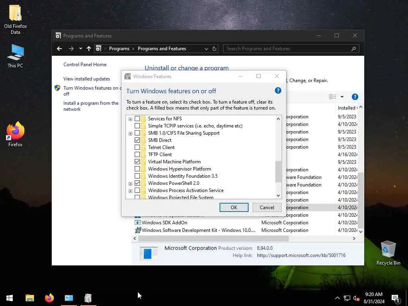Screen dimensions: 408x306
Task: Uncheck SMB Direct feature
Action: click(137, 140)
